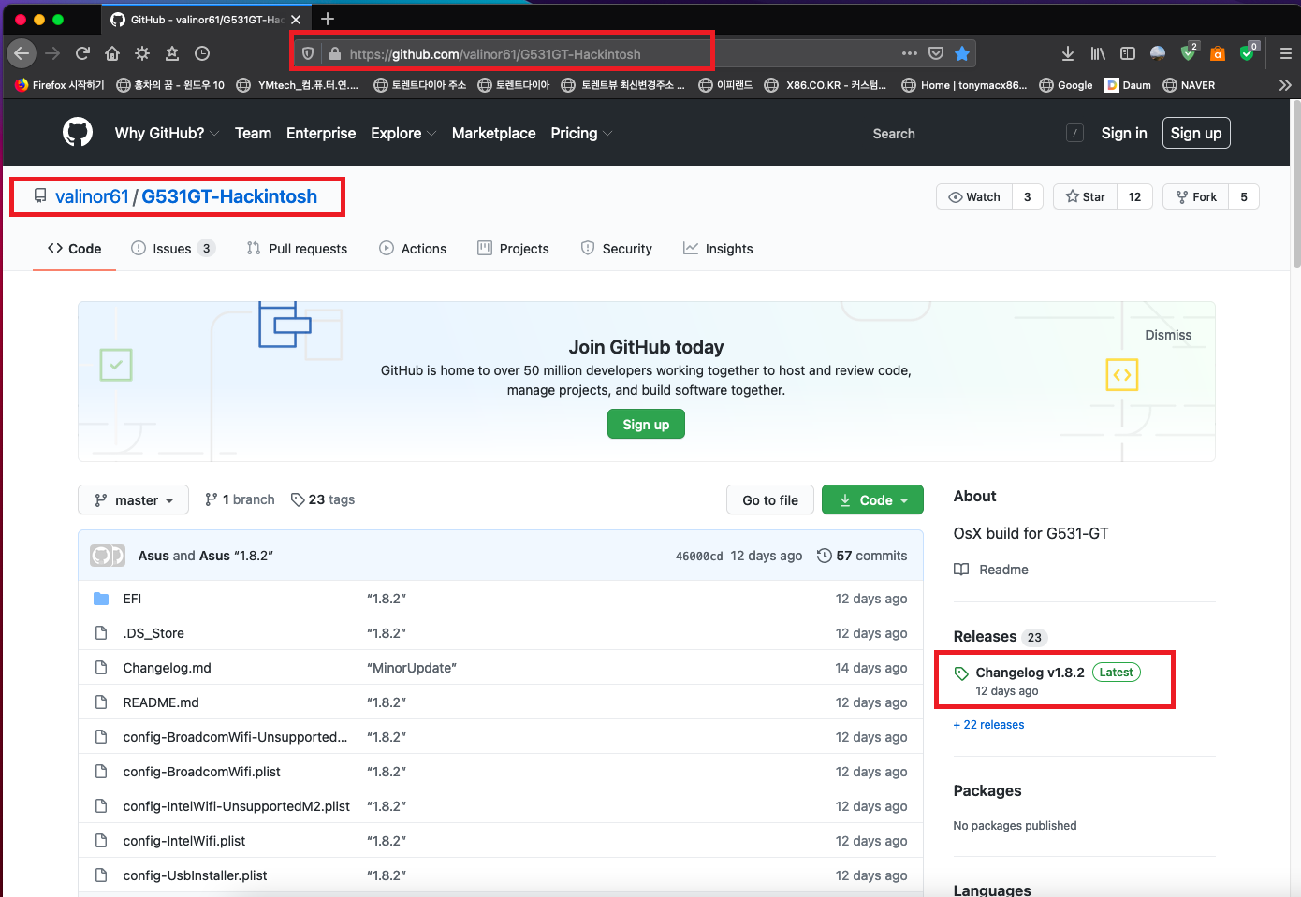Viewport: 1301px width, 897px height.
Task: Open the history clock icon in toolbar
Action: point(202,53)
